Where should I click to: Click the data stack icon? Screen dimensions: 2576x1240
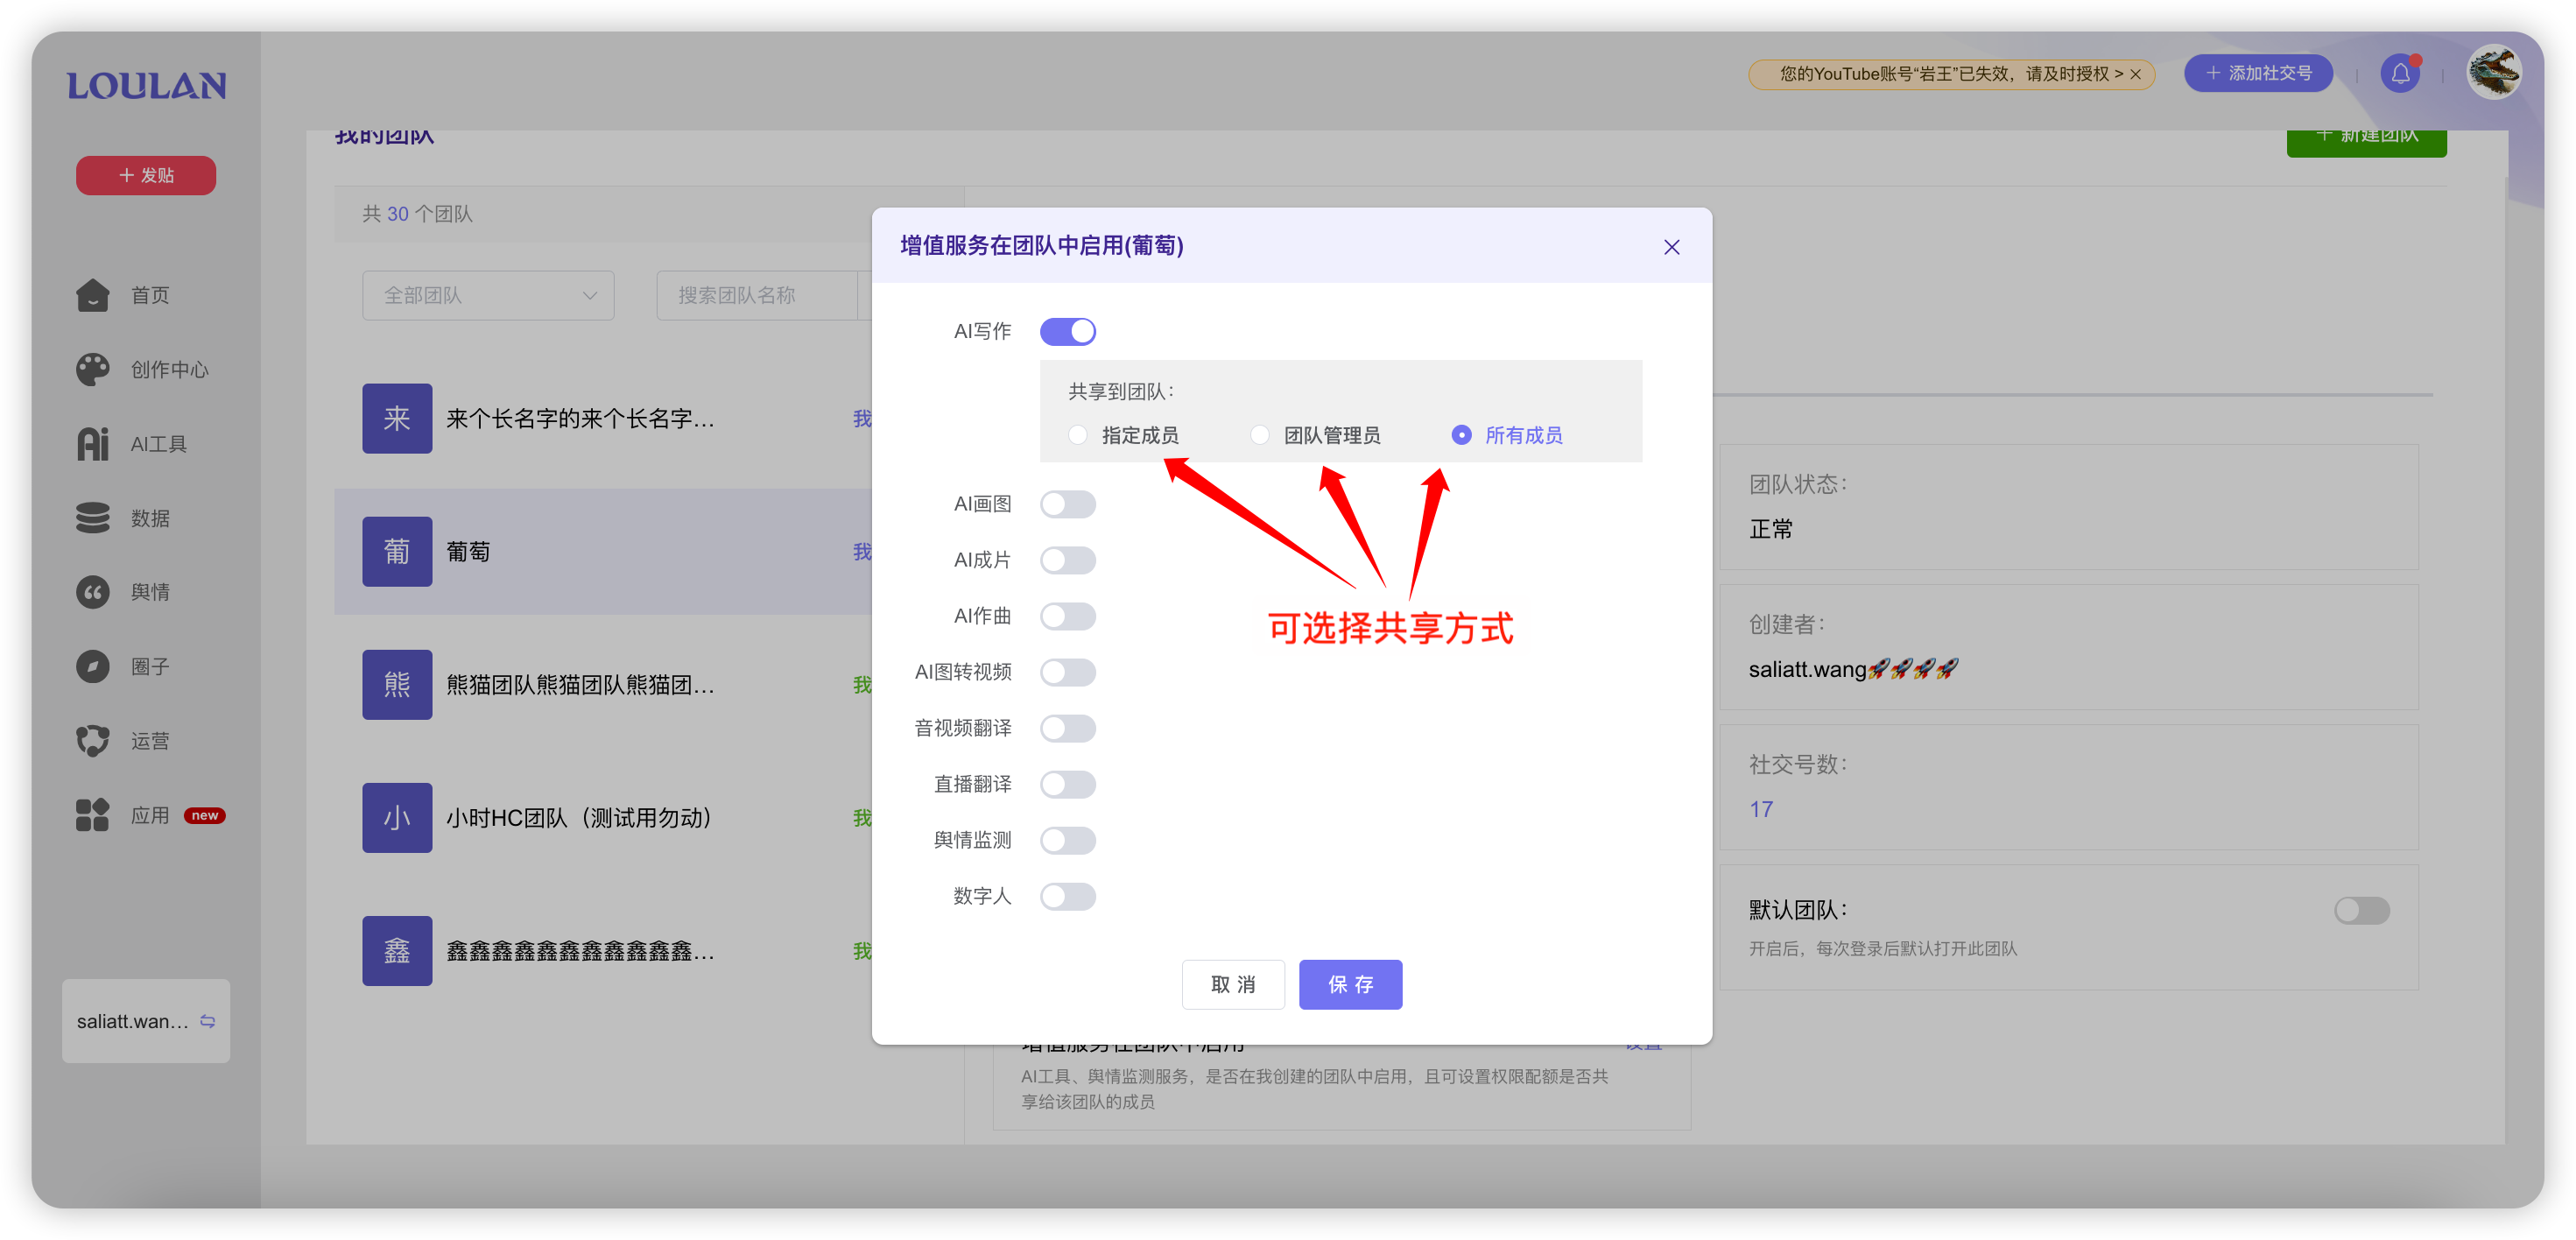(x=93, y=518)
